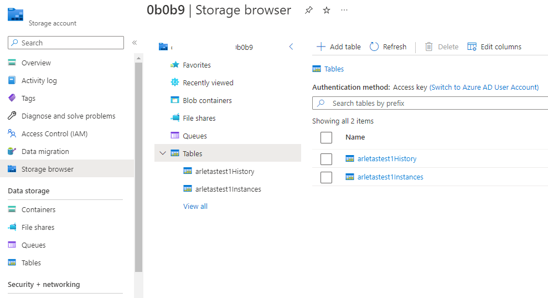Click the Tags purple icon
Screen dimensions: 548x298
(x=12, y=98)
